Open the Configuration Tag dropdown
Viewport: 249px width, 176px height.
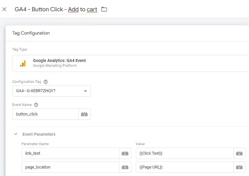[x=85, y=91]
